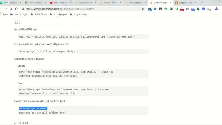View site security lock info
222x125 pixels.
click(x=23, y=9)
